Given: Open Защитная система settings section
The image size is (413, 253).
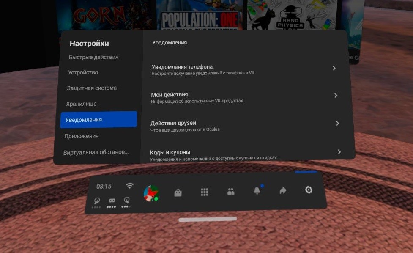Looking at the screenshot, I should 92,88.
